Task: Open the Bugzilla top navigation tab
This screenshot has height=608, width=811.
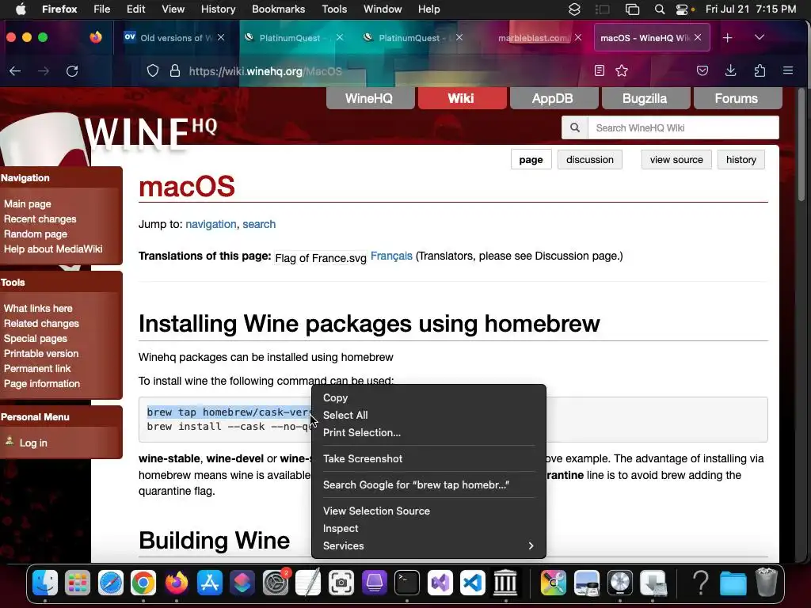Action: 645,98
